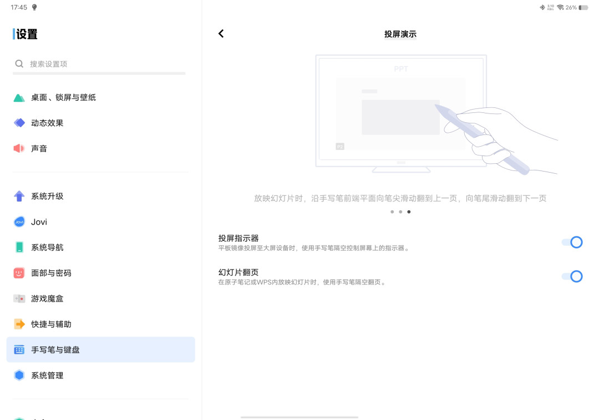
Task: Toggle the 投屏指示器 switch
Action: point(572,242)
